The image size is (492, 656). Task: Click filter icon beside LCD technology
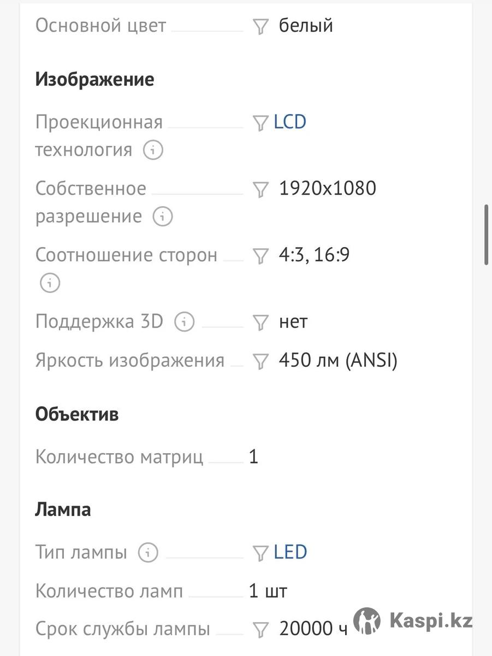260,122
